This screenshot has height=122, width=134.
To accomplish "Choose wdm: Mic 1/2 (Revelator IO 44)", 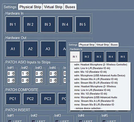I will coord(100,72).
